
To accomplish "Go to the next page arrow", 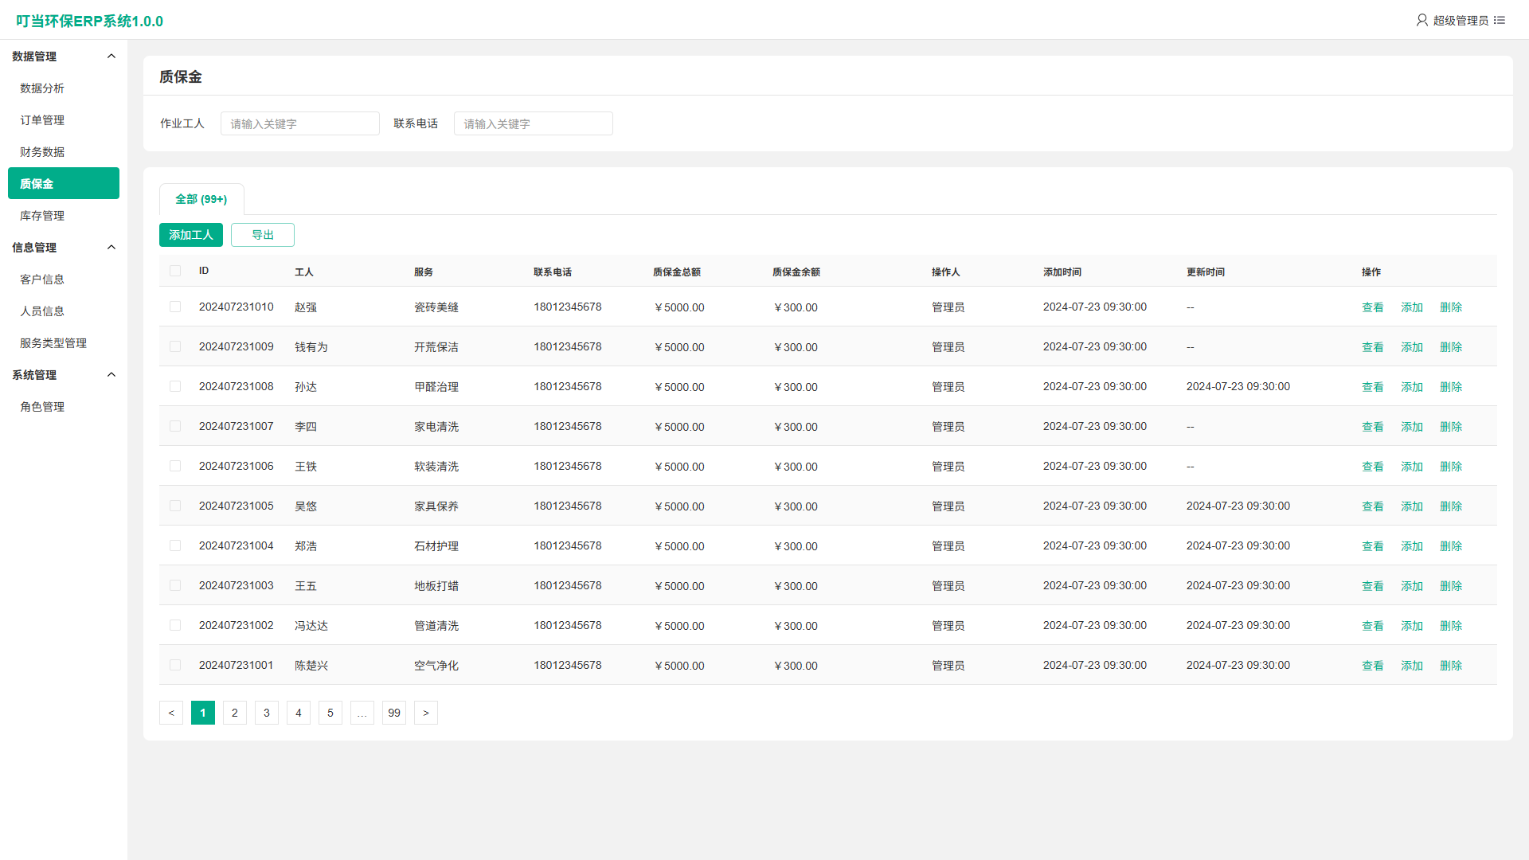I will click(x=426, y=713).
